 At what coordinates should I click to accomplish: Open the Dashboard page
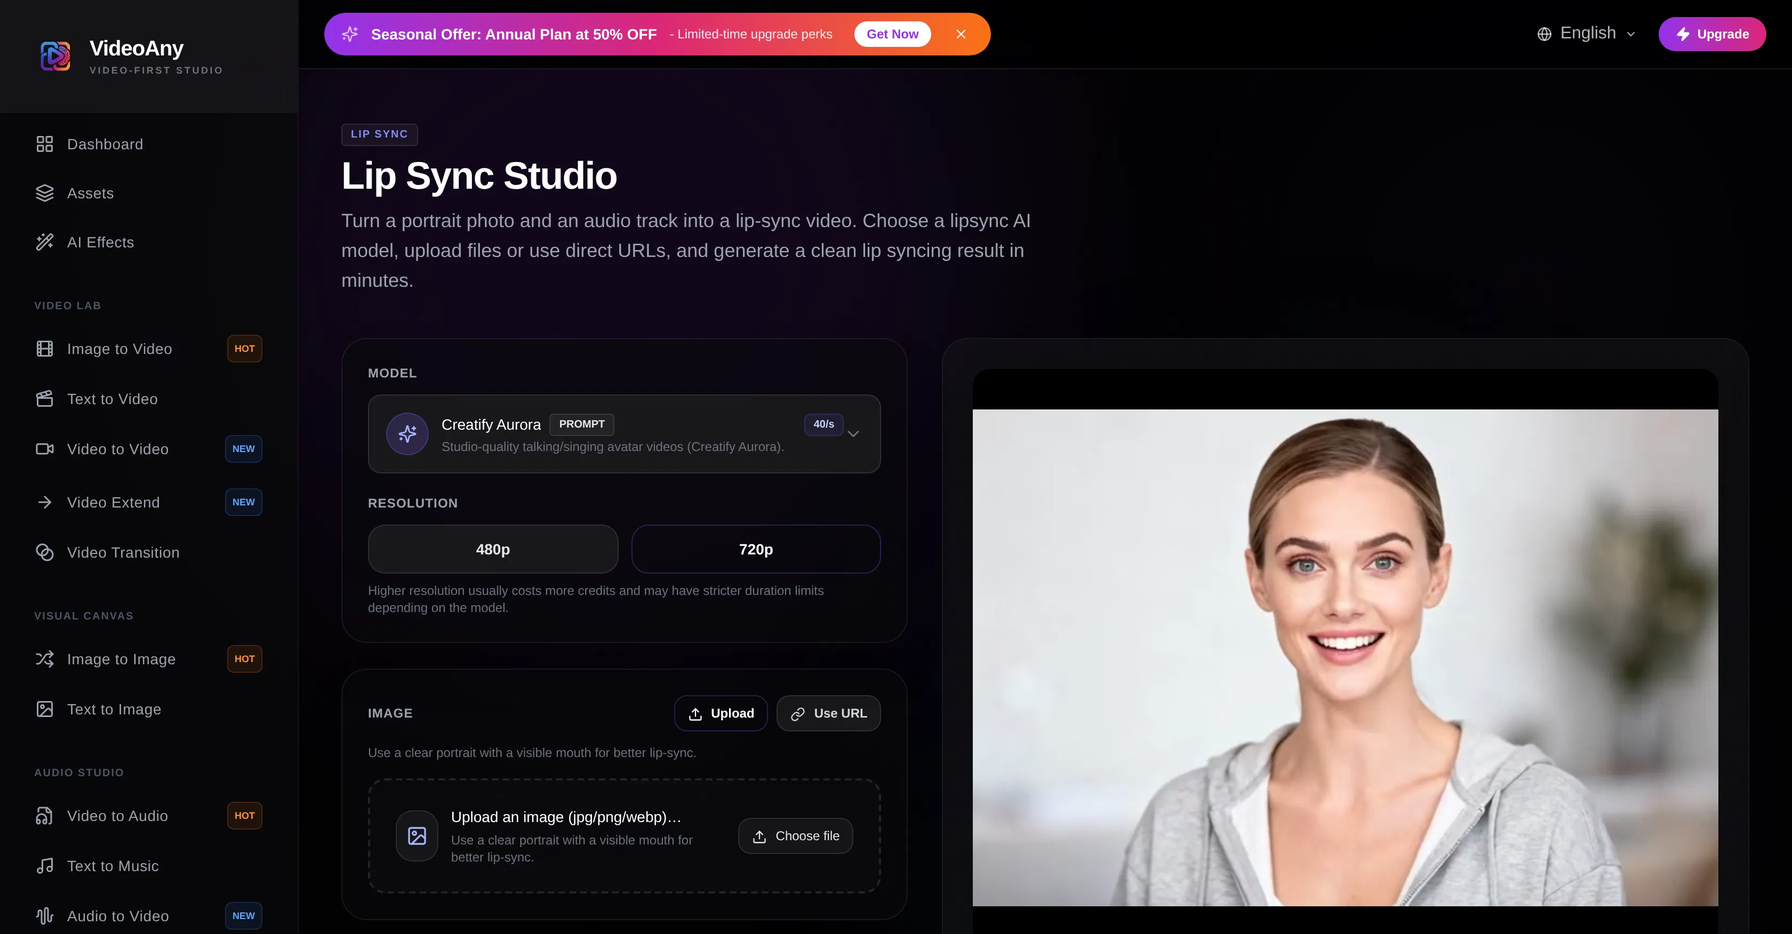point(105,144)
